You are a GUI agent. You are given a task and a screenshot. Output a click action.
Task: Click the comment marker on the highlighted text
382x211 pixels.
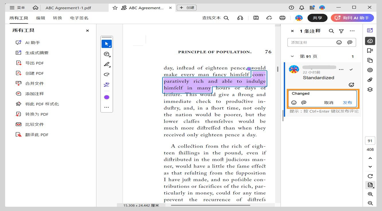tap(249, 69)
